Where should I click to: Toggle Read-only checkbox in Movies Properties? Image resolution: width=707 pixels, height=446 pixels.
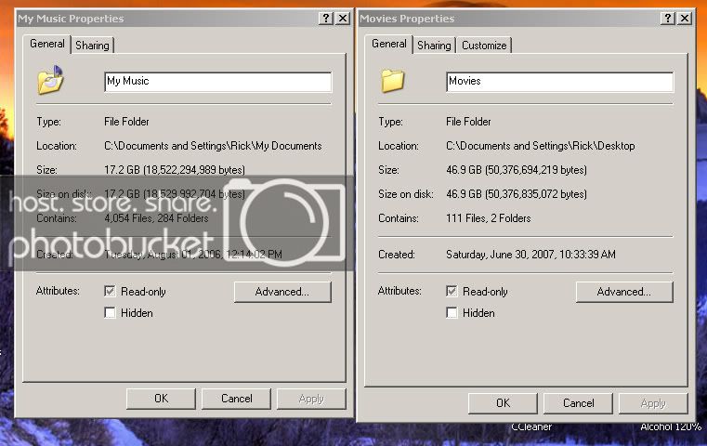pos(452,292)
